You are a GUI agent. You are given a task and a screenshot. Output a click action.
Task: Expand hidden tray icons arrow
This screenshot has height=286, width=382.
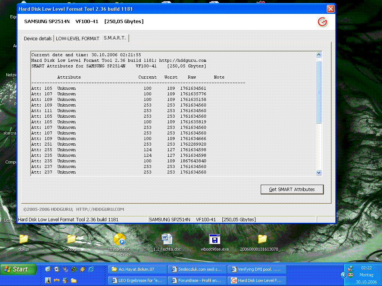344,275
